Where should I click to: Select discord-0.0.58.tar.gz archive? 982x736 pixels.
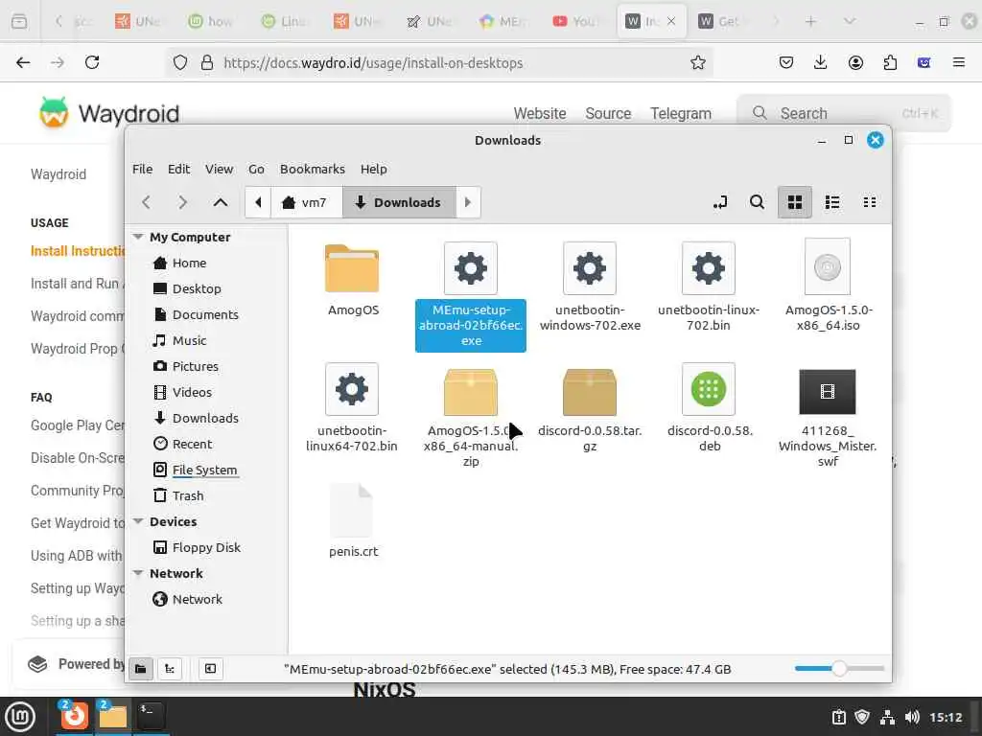(x=590, y=410)
